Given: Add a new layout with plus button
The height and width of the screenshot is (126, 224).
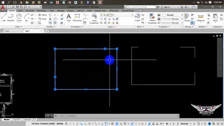Looking at the screenshot, I should point(35,120).
